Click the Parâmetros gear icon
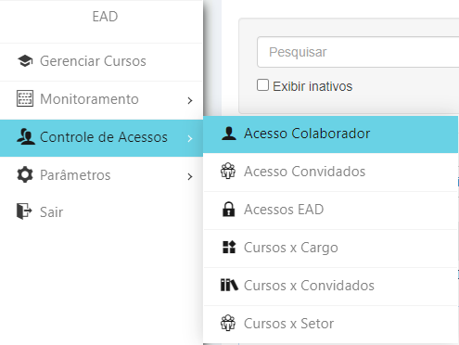Viewport: 459px width, 345px height. (x=25, y=175)
